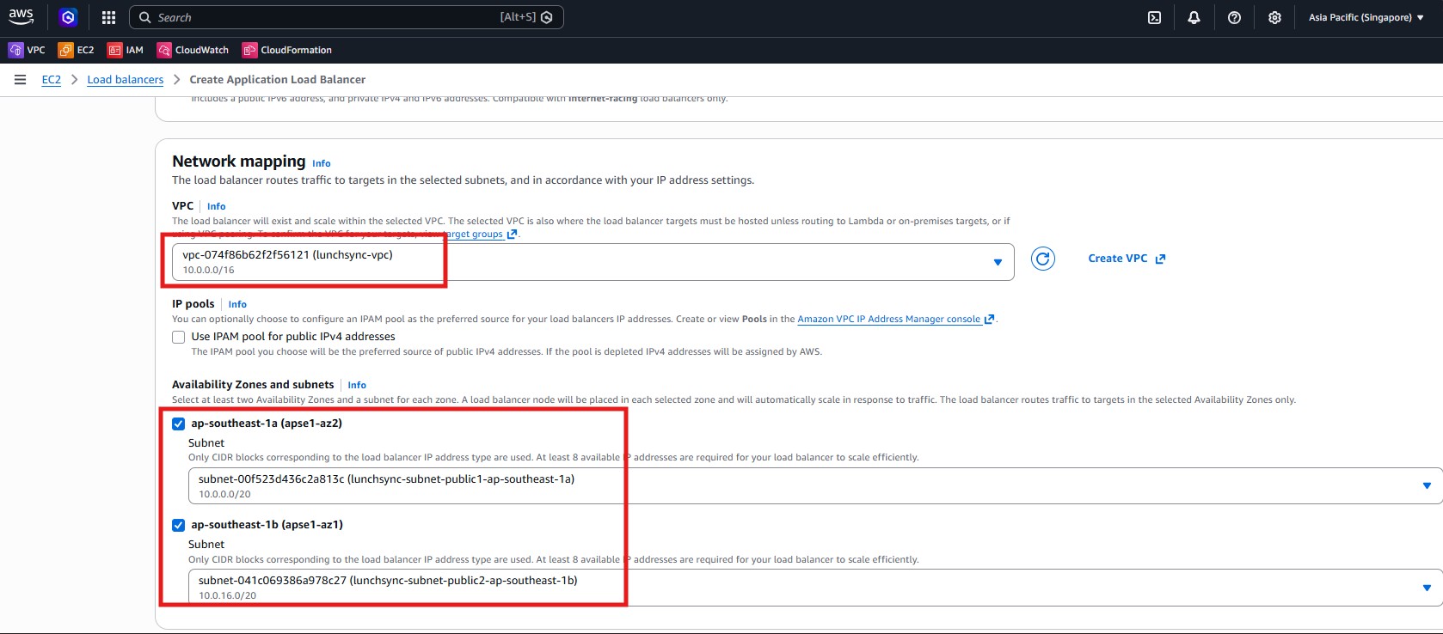Open the CloudWatch shortcut in favorites bar

coord(193,50)
